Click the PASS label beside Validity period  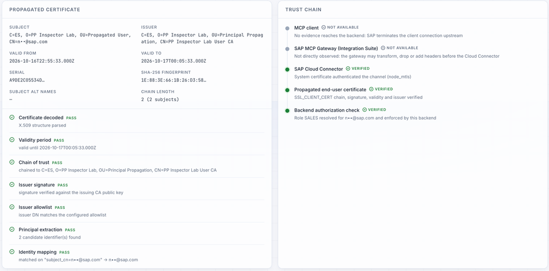[x=59, y=140]
